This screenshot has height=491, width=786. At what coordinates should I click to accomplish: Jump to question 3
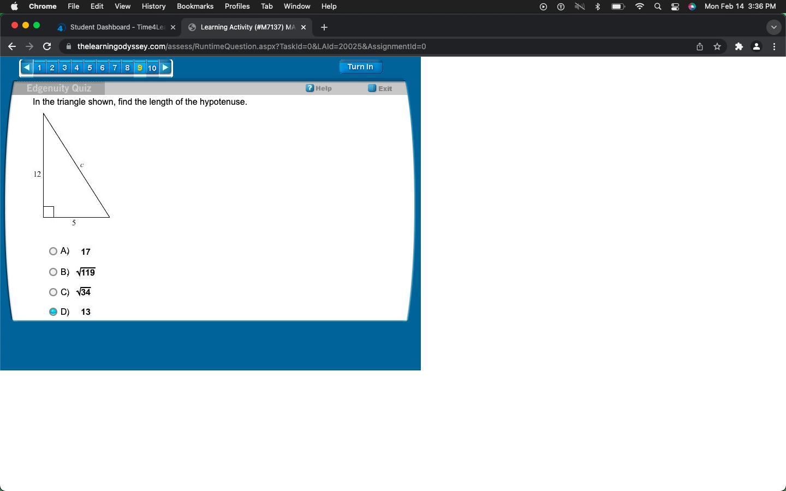(x=64, y=68)
